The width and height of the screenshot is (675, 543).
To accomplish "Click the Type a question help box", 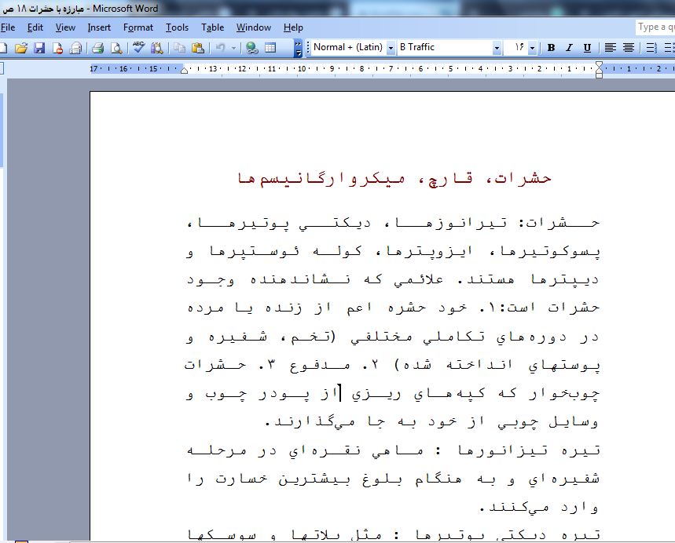I will [655, 27].
